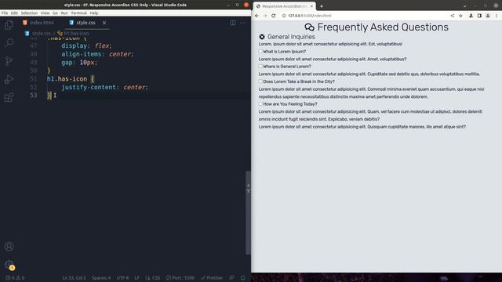Open the Help menu
502x282 pixels.
(x=94, y=13)
